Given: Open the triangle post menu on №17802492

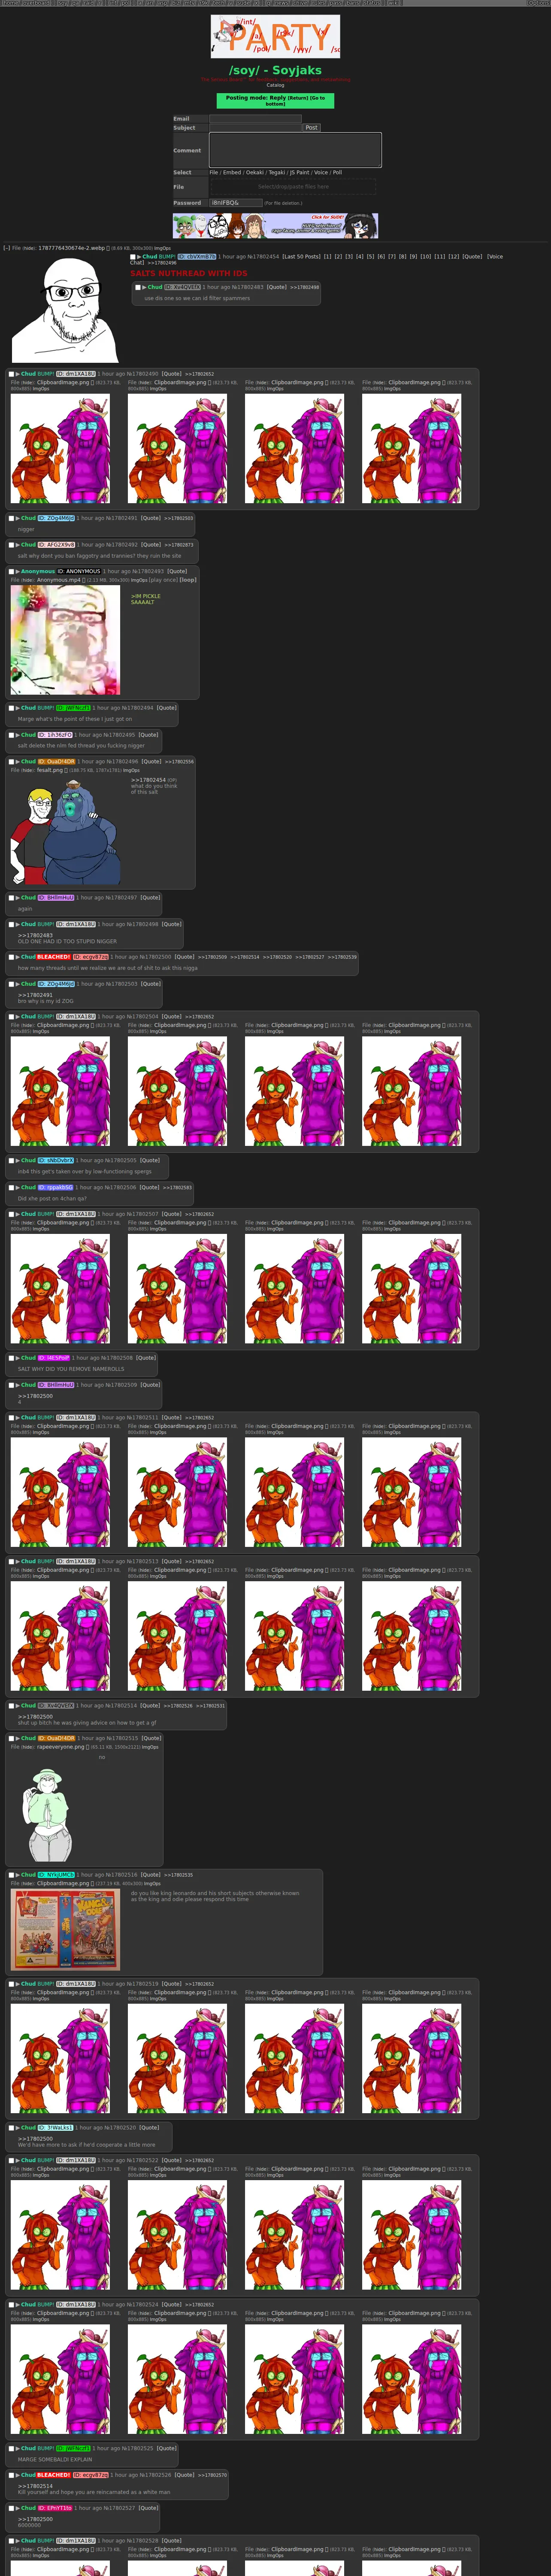Looking at the screenshot, I should point(18,545).
